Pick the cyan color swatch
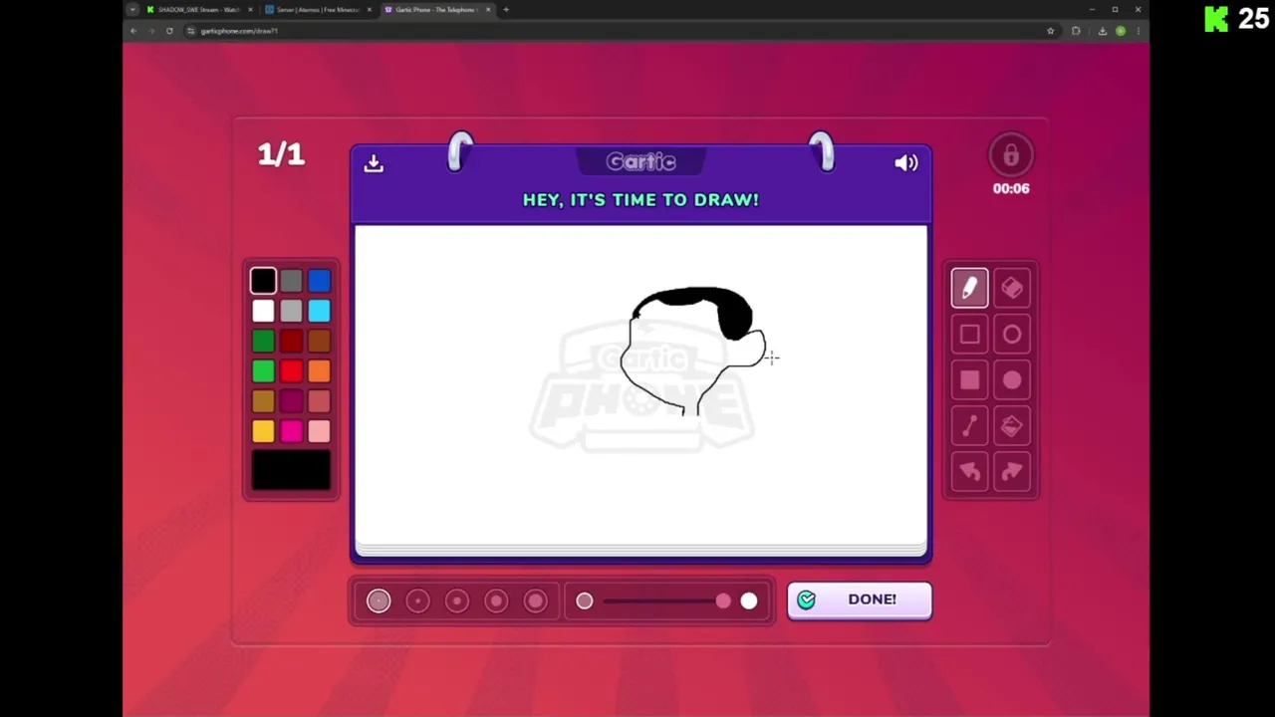The width and height of the screenshot is (1275, 717). pos(319,312)
